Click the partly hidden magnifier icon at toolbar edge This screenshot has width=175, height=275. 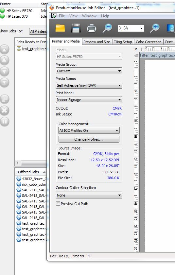[171, 28]
